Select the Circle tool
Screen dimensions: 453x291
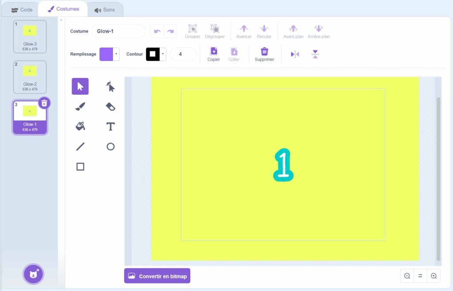tap(111, 146)
